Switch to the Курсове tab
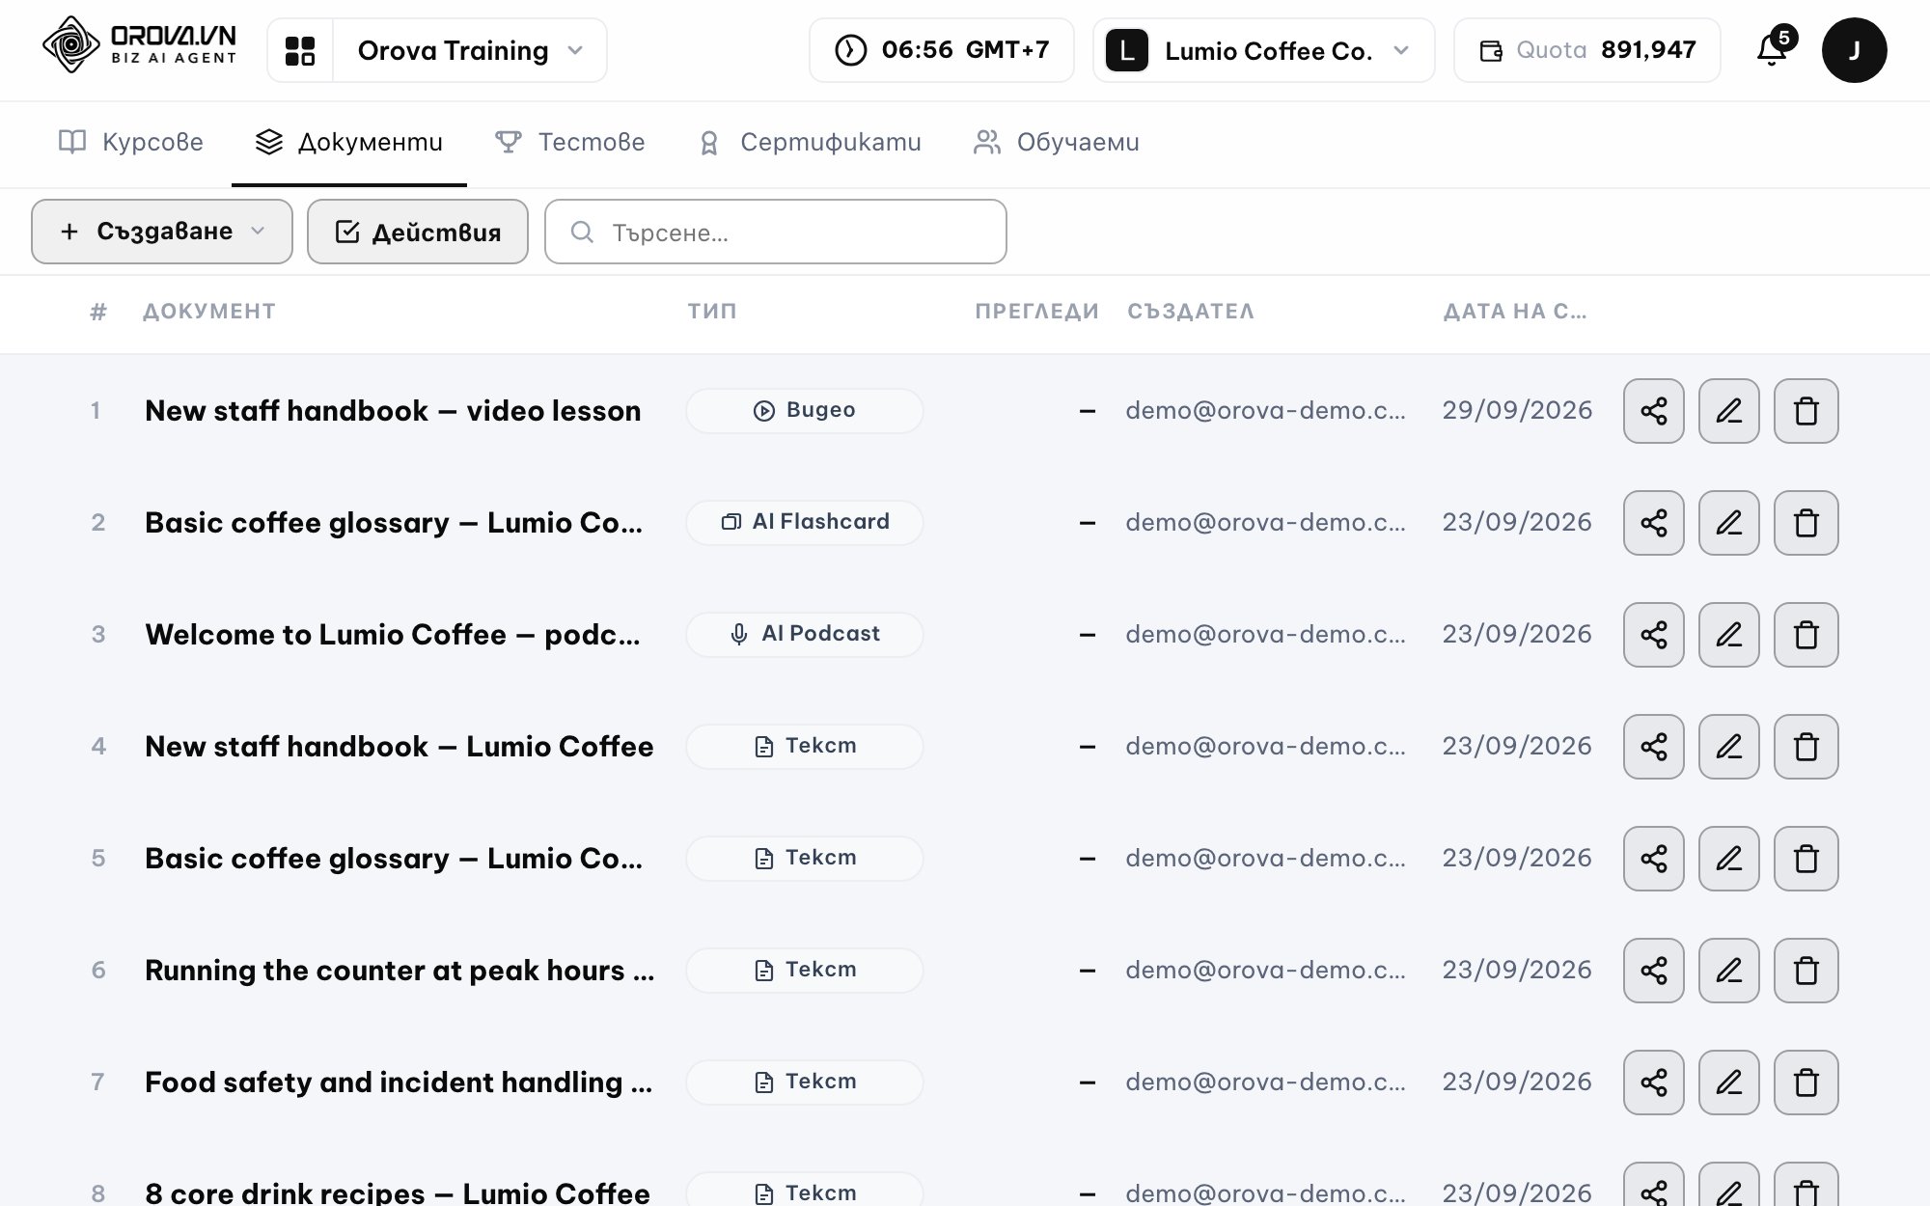The image size is (1930, 1206). click(x=131, y=143)
